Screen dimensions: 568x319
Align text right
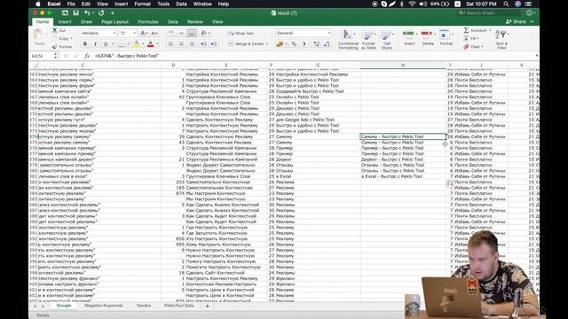click(x=192, y=43)
